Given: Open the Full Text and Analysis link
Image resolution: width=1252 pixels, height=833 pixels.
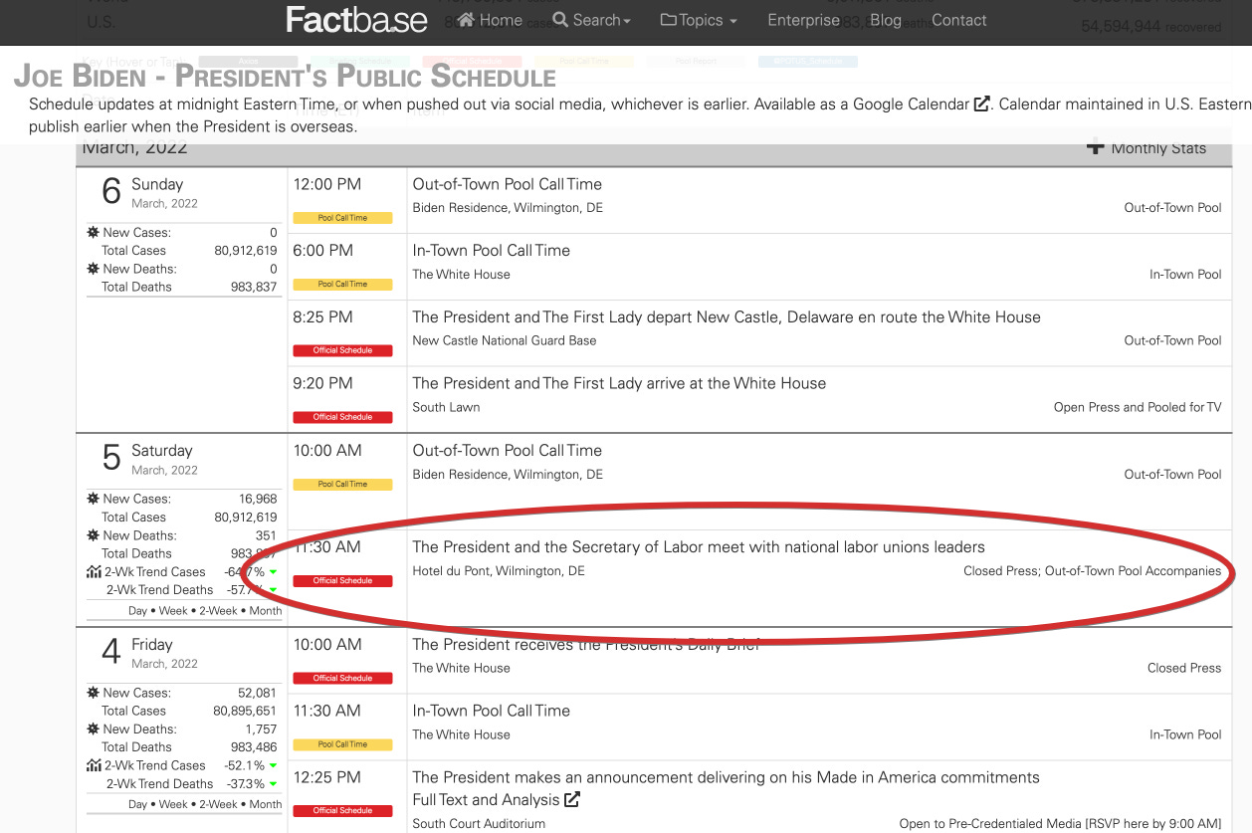Looking at the screenshot, I should 497,800.
